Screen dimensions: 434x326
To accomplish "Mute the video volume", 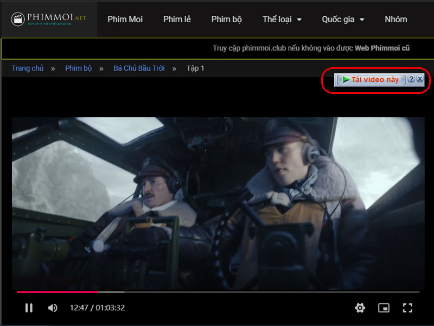I will point(53,308).
